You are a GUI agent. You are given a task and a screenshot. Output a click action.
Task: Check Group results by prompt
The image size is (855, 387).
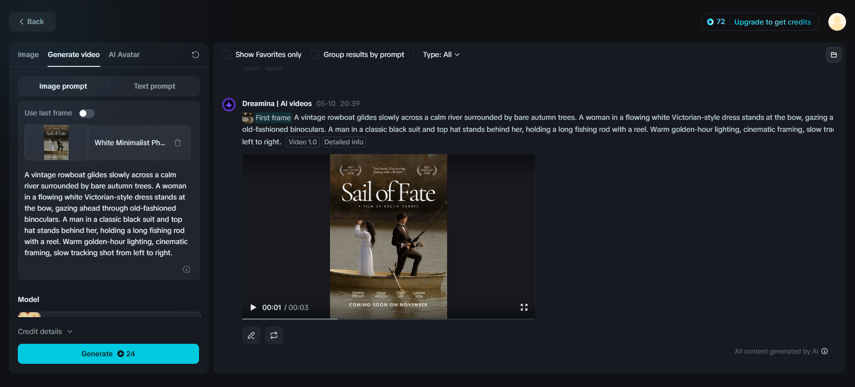click(315, 55)
